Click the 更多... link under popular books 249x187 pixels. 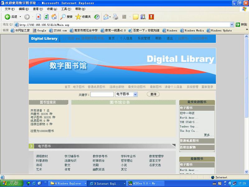pos(209,135)
